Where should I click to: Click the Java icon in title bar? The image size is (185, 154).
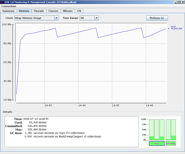click(x=2, y=2)
